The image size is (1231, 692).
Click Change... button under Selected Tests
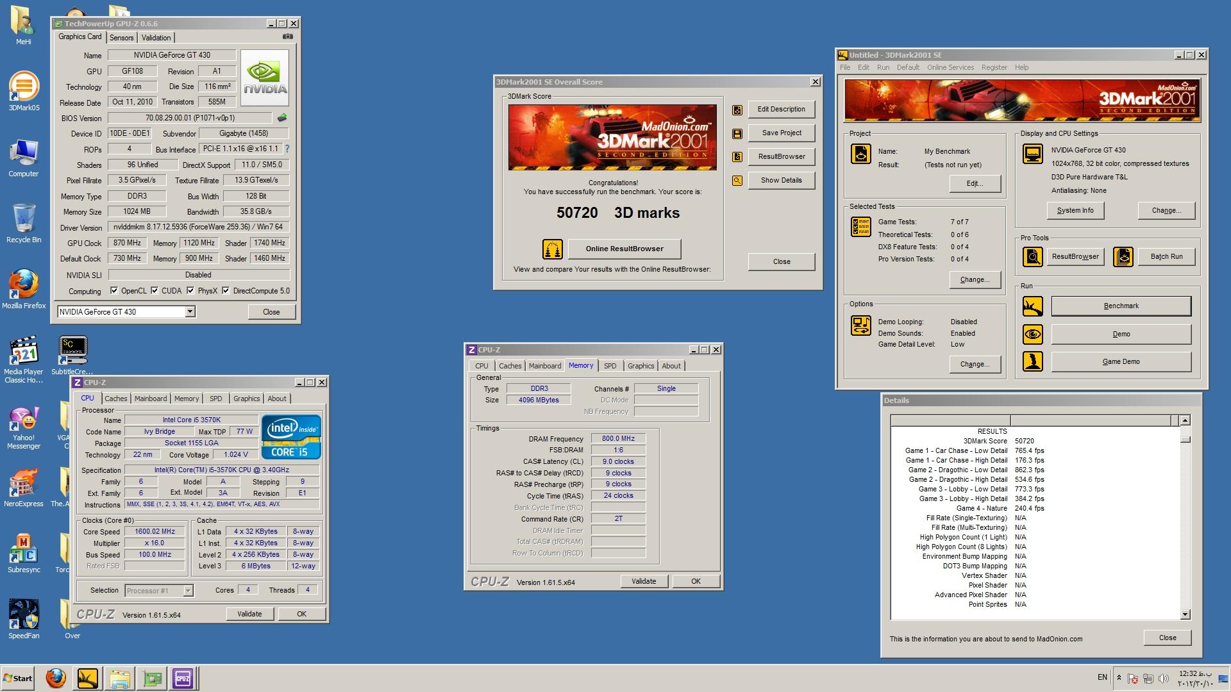click(x=975, y=279)
